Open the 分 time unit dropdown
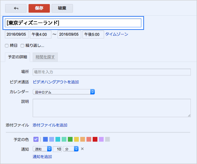The image size is (197, 164). [x=71, y=149]
